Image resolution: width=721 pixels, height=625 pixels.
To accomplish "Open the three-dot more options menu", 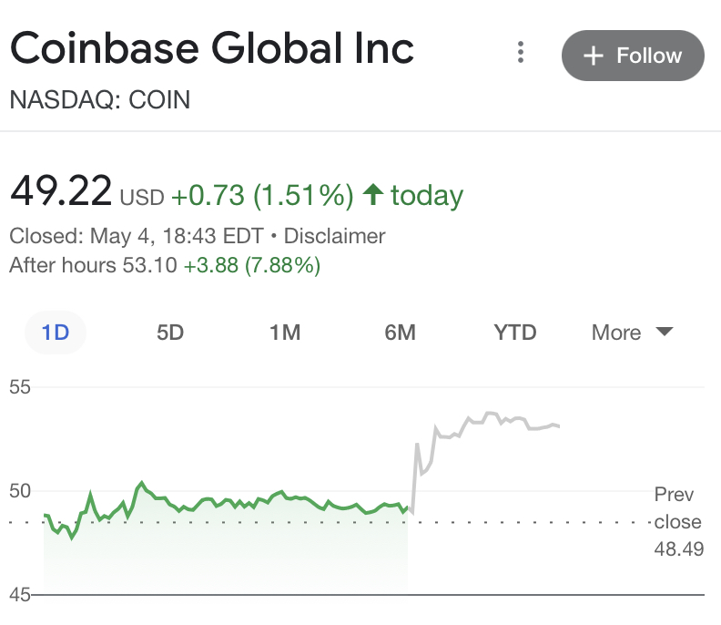I will point(521,53).
